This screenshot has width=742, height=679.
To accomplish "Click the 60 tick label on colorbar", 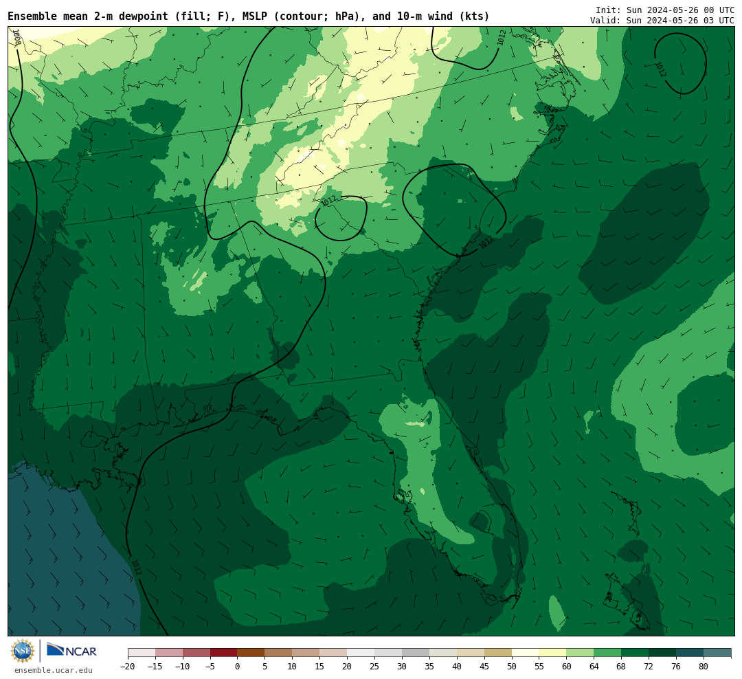I will (x=567, y=667).
